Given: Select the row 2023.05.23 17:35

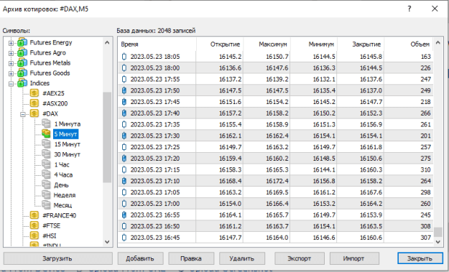Looking at the screenshot, I should coord(275,124).
